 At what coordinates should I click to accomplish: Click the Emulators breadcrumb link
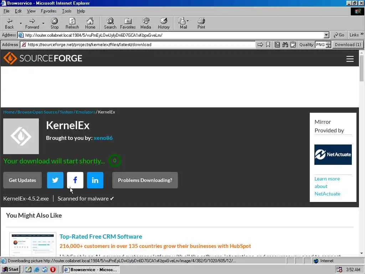(x=86, y=112)
